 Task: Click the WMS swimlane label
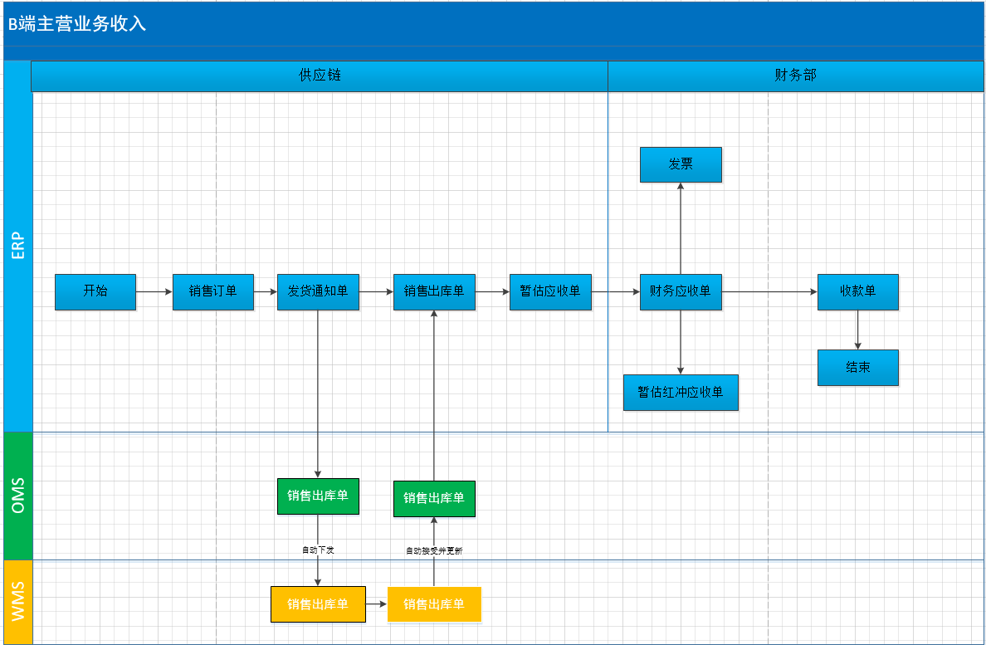pos(18,602)
